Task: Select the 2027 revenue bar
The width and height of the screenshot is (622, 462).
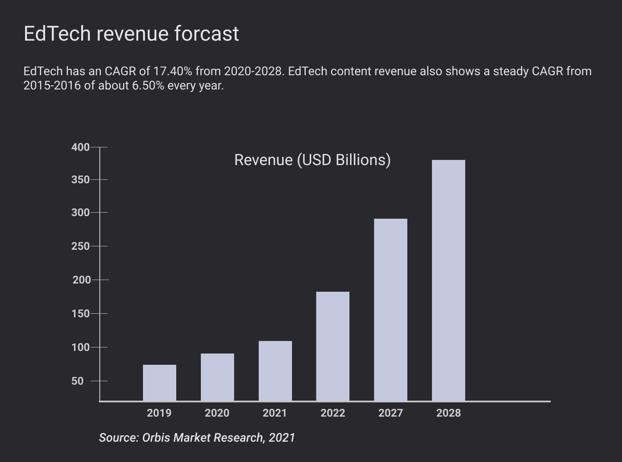Action: pos(390,310)
